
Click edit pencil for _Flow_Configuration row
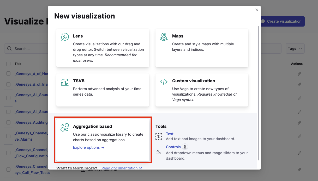click(299, 153)
